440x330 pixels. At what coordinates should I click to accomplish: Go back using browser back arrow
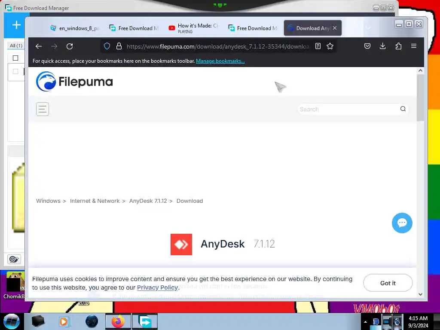(39, 46)
